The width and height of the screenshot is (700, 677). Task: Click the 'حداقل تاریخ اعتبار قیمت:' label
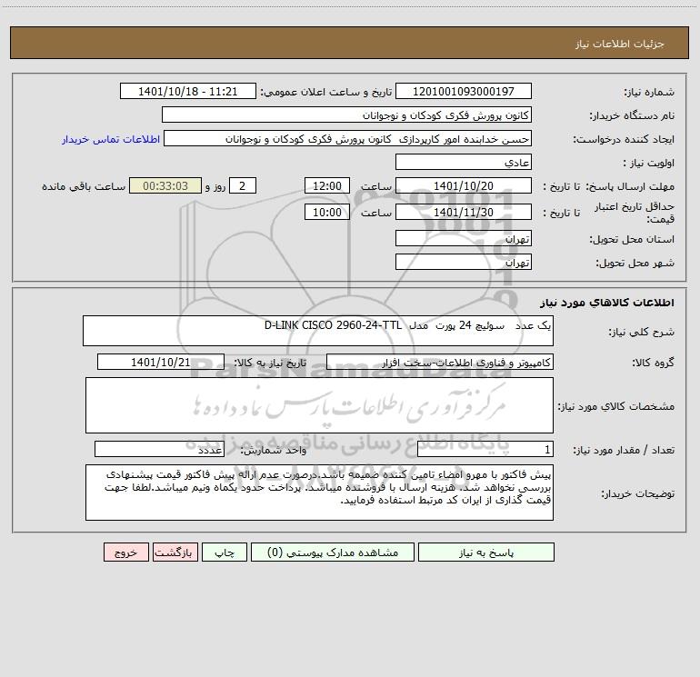635,213
